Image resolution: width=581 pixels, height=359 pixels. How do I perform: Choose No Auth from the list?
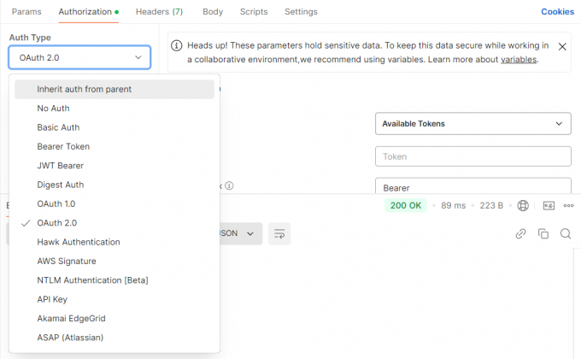click(x=114, y=109)
